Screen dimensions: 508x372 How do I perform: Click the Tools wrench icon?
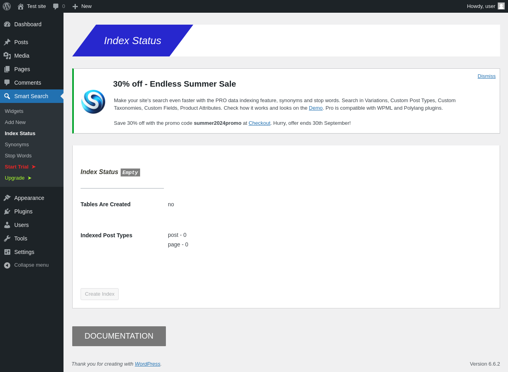tap(7, 238)
